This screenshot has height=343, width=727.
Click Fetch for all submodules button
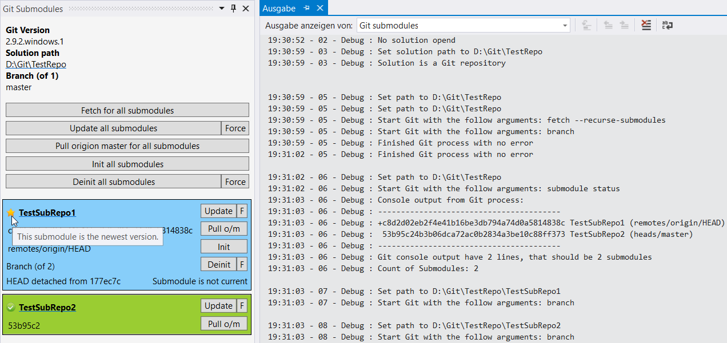click(x=127, y=110)
